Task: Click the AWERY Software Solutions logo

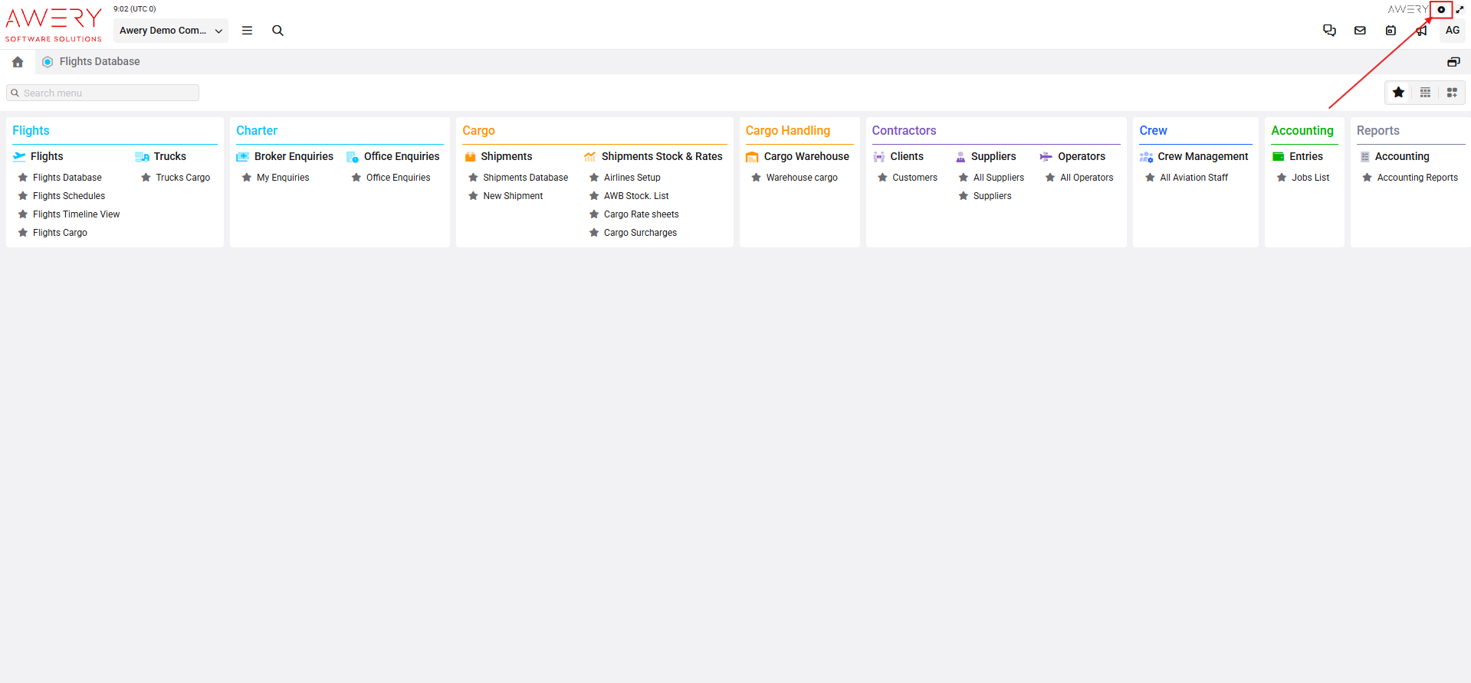Action: coord(54,25)
